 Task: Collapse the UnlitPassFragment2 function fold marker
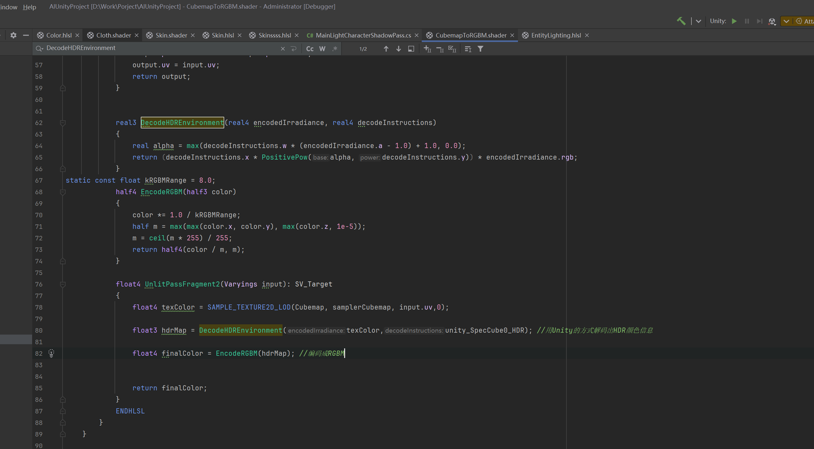(63, 285)
